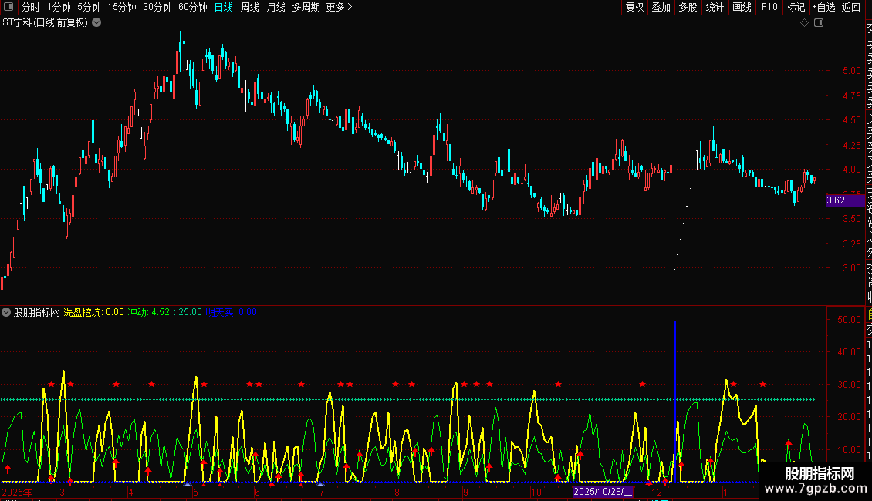The image size is (872, 501).
Task: Click the panel layout icon in the main chart corner
Action: [x=819, y=23]
